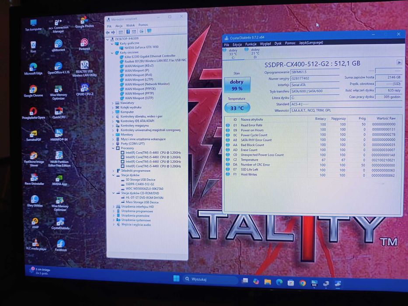Collapse Stacje dysków tree node
Viewport: 408px width, 306px height.
(113, 175)
